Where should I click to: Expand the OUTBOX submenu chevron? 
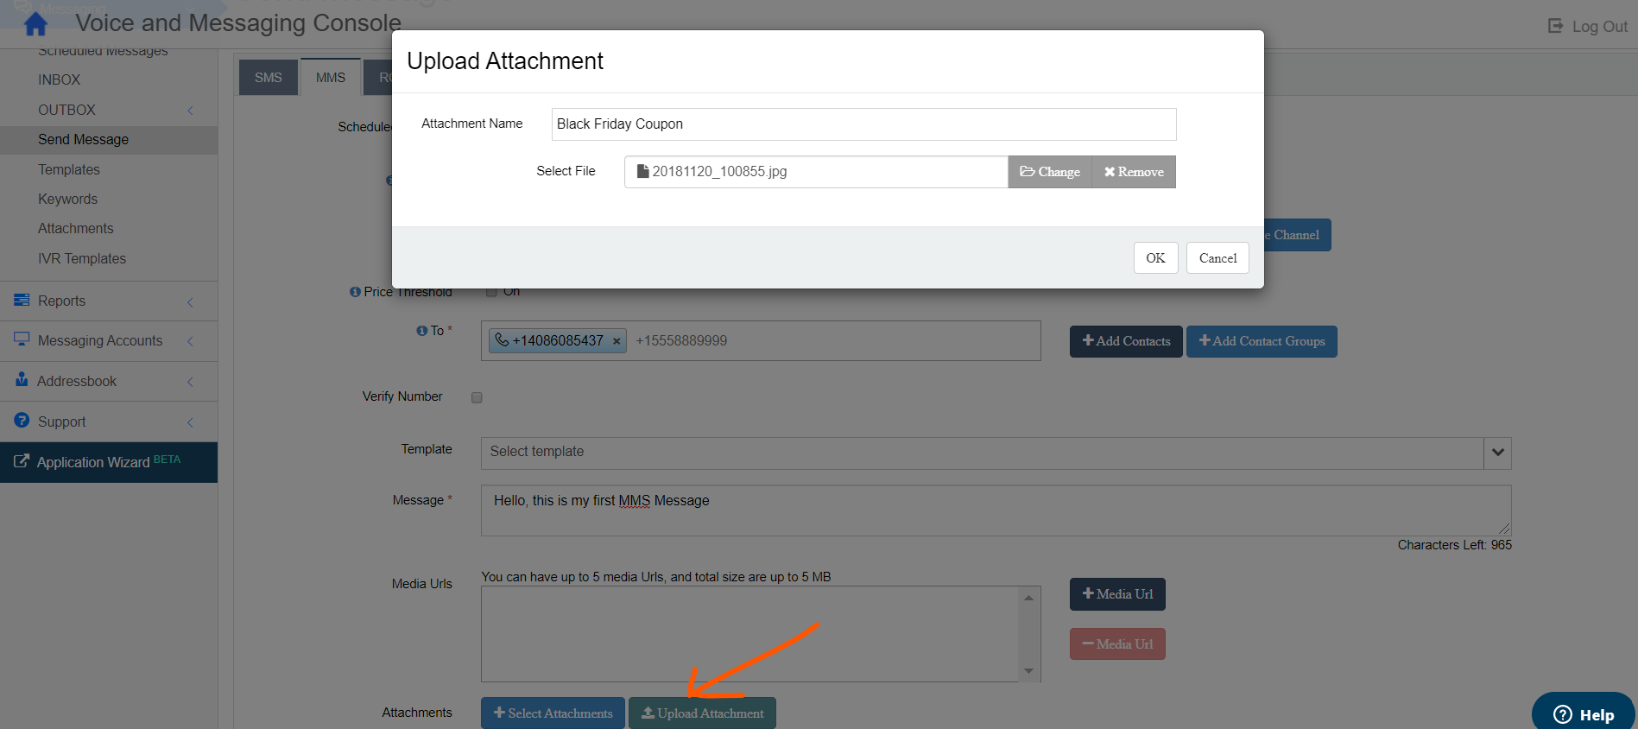click(190, 111)
